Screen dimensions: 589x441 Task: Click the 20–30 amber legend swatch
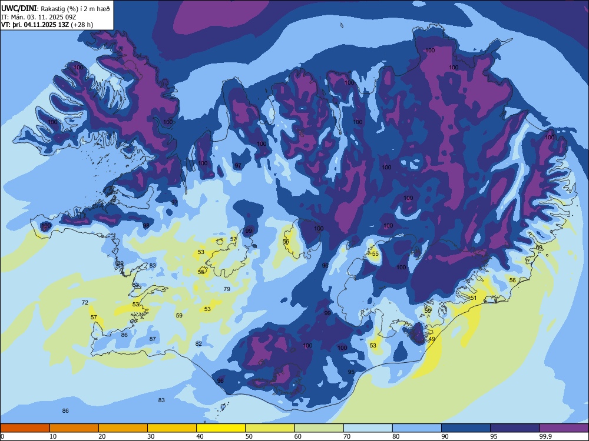pos(123,428)
